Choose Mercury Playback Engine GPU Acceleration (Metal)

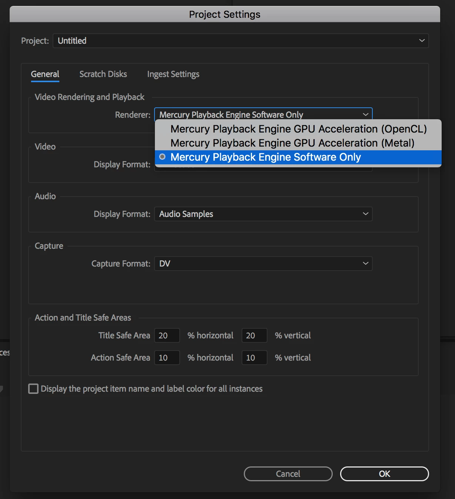(298, 143)
